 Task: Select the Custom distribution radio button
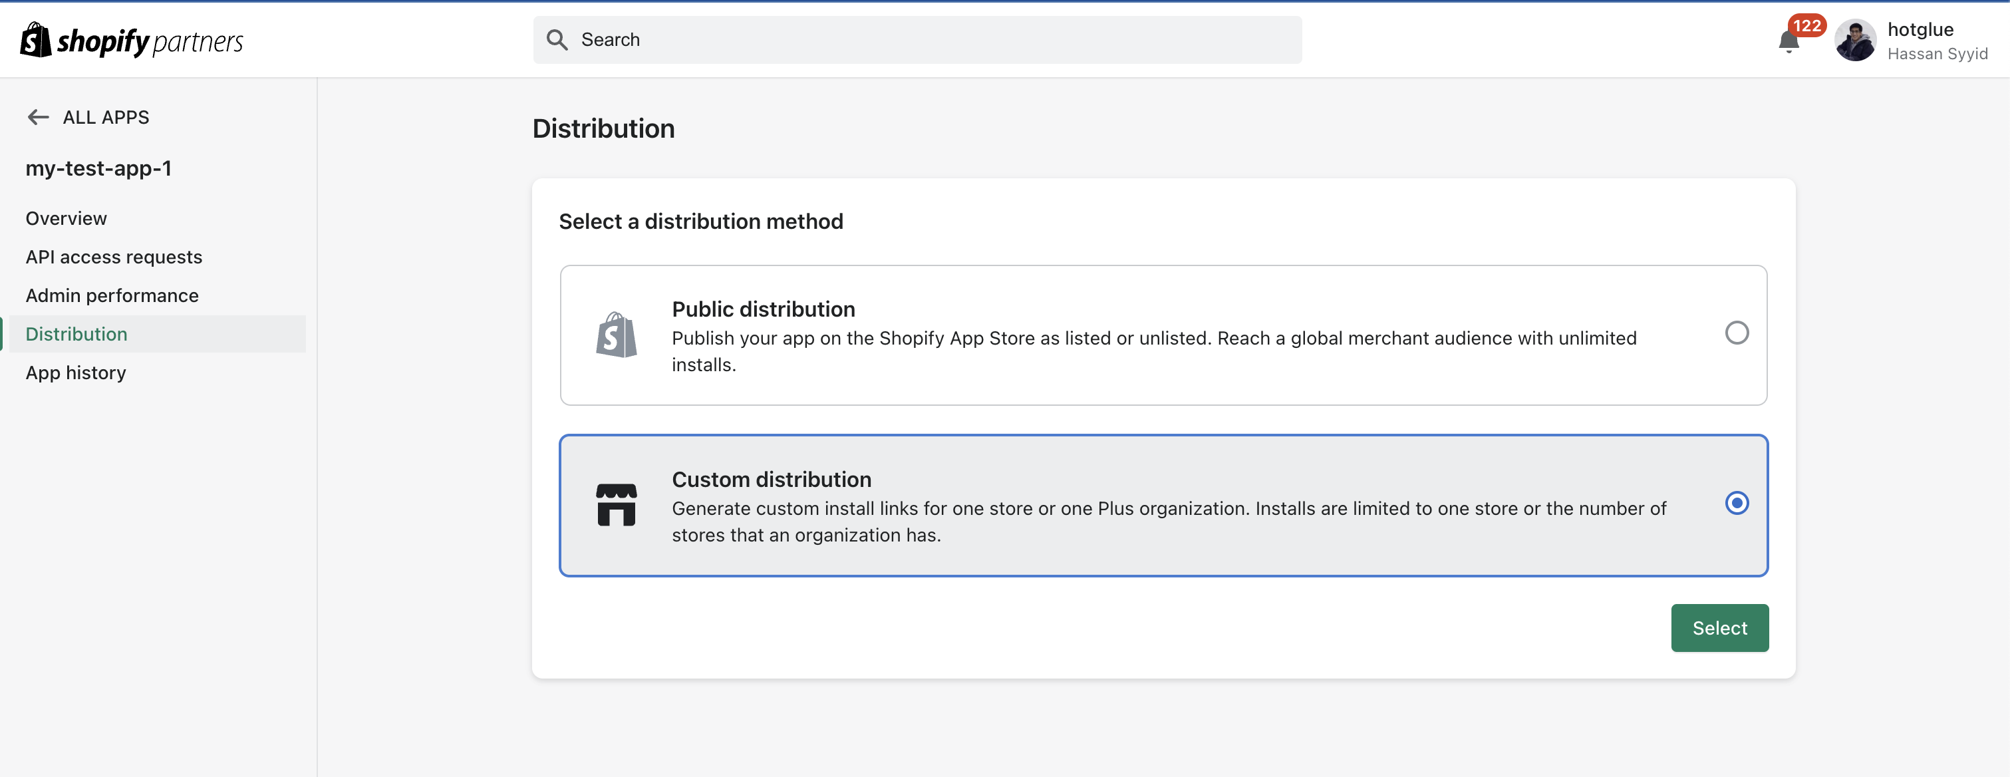click(x=1736, y=503)
